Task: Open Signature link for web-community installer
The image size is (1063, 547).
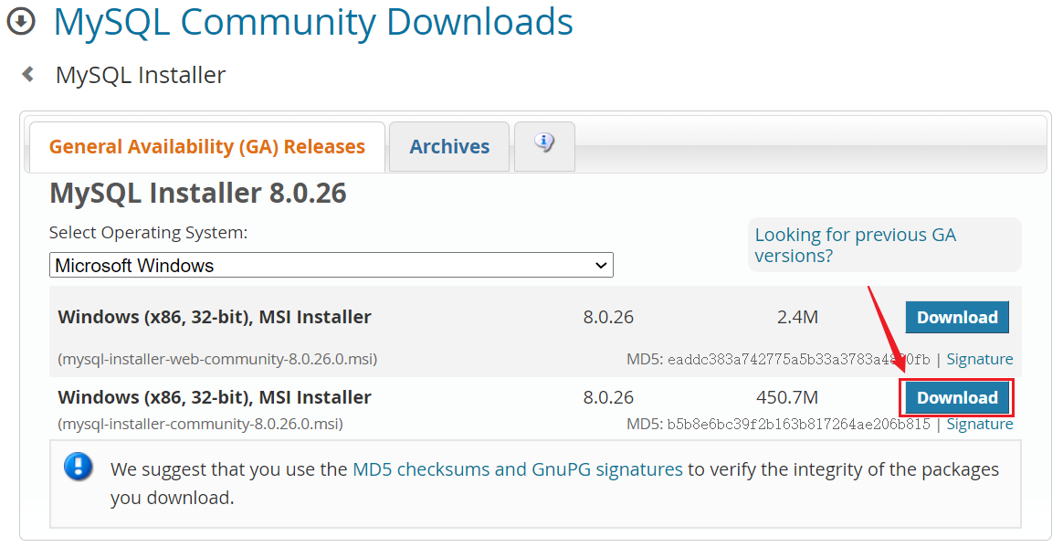Action: pyautogui.click(x=980, y=359)
